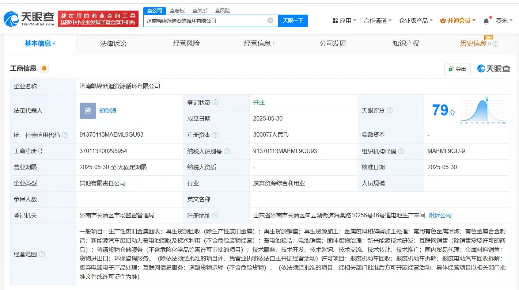Click the credit code 91370113MAEML9GU93 value

point(111,135)
